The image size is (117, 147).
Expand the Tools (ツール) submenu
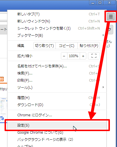(57, 88)
